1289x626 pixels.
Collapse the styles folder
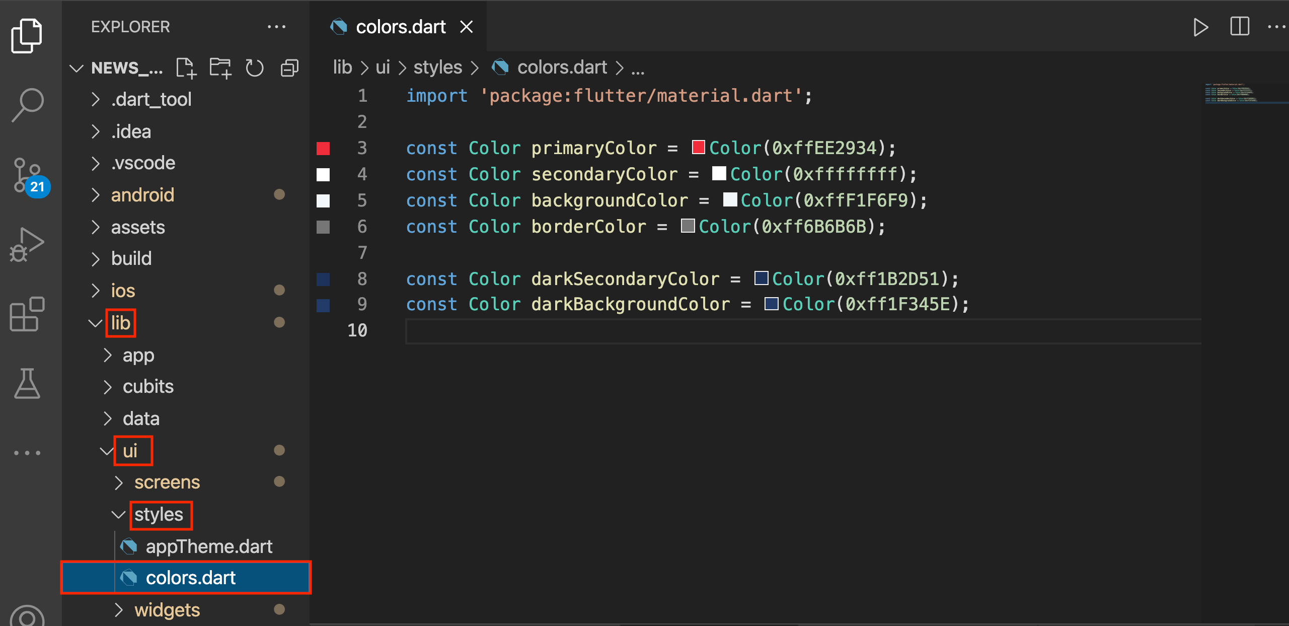pyautogui.click(x=159, y=515)
